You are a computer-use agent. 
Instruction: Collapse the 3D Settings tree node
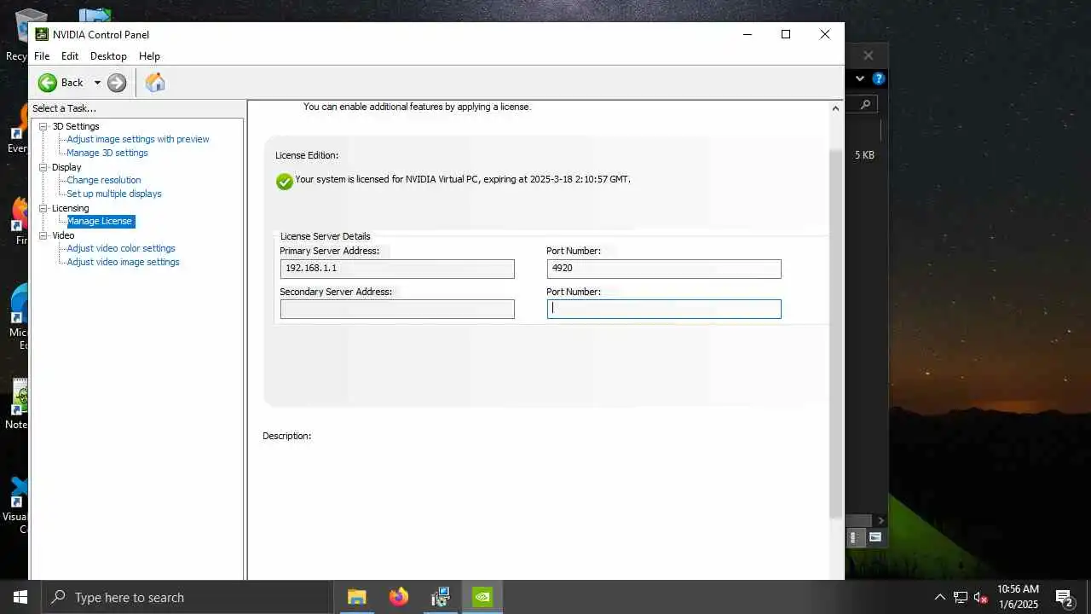coord(43,126)
